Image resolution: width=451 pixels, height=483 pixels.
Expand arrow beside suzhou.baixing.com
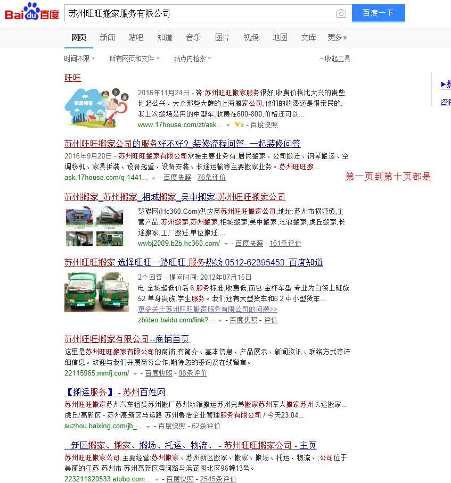(x=148, y=427)
